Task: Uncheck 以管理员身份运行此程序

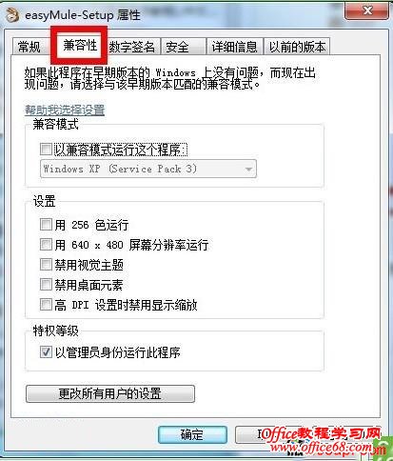Action: click(x=46, y=351)
